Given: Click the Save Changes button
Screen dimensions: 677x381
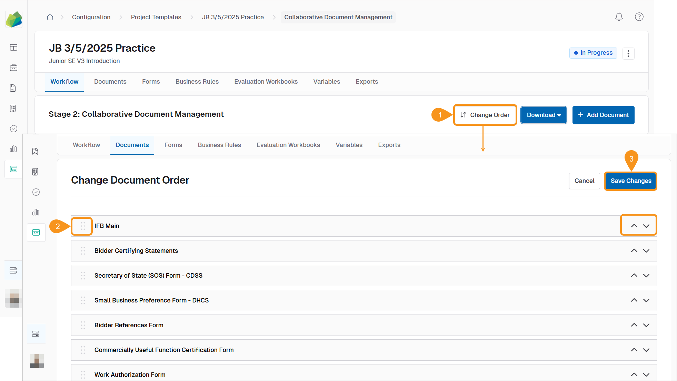Looking at the screenshot, I should (630, 181).
